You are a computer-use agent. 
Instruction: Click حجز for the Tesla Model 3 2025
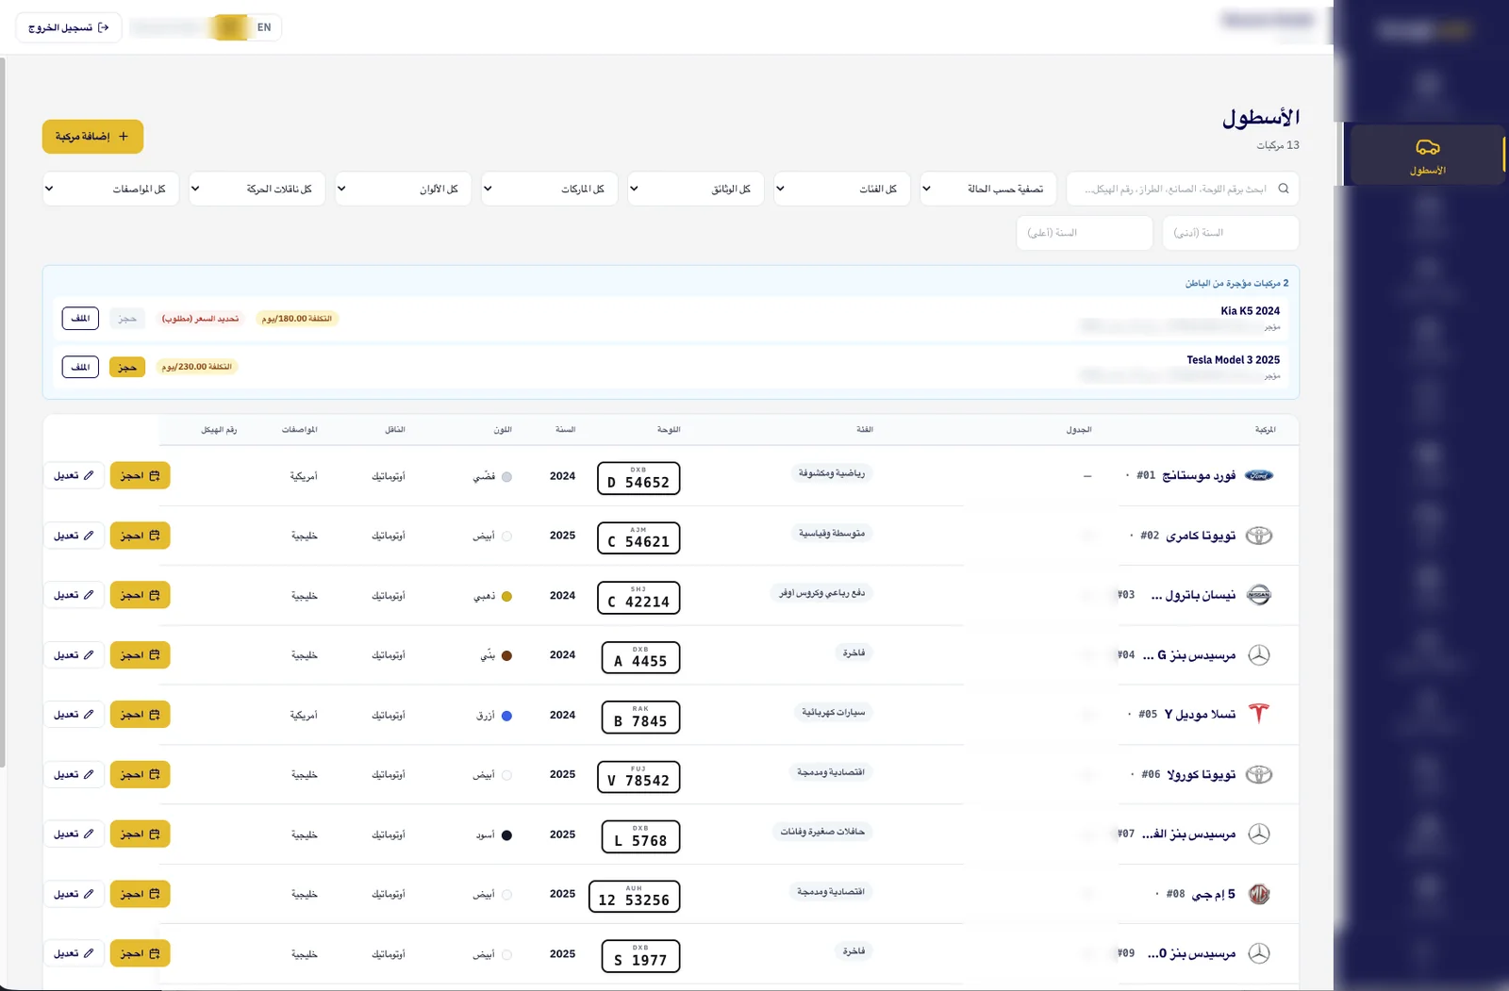pos(127,367)
